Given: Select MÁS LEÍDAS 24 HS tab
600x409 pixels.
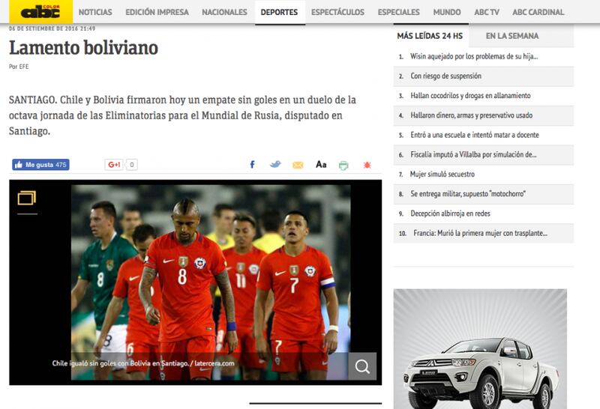Looking at the screenshot, I should 430,36.
